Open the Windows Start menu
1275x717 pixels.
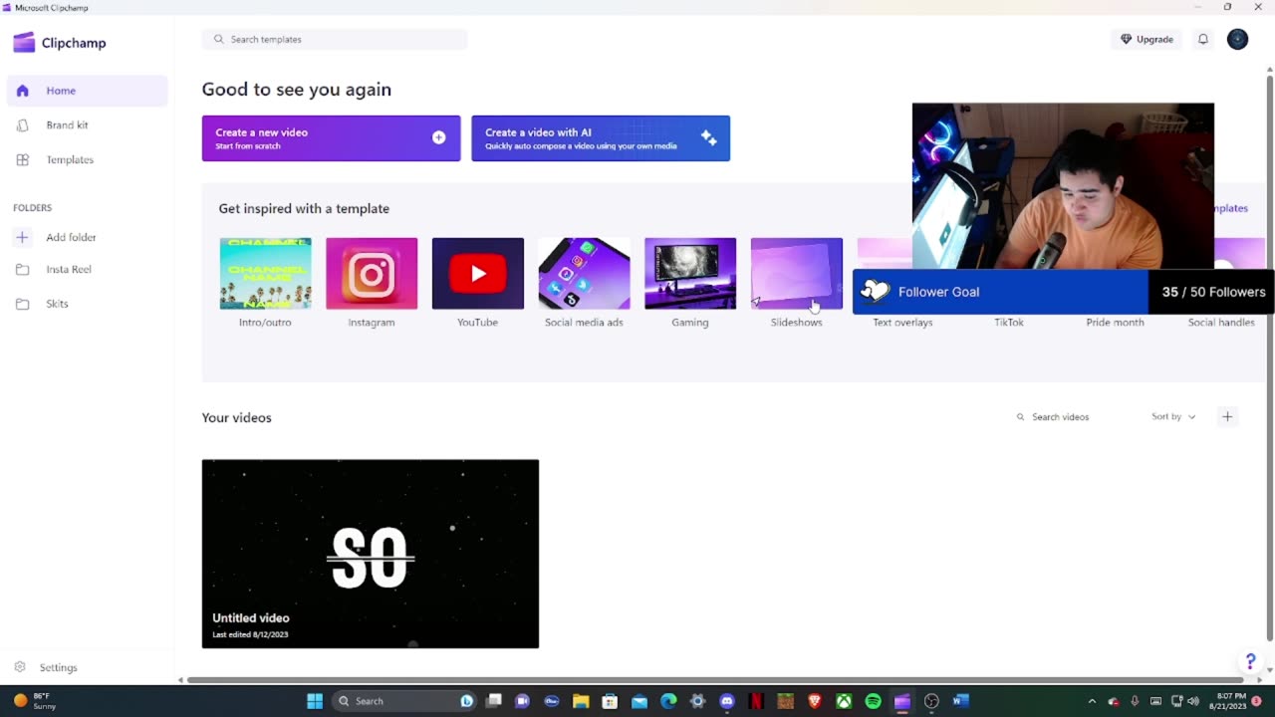pos(315,701)
